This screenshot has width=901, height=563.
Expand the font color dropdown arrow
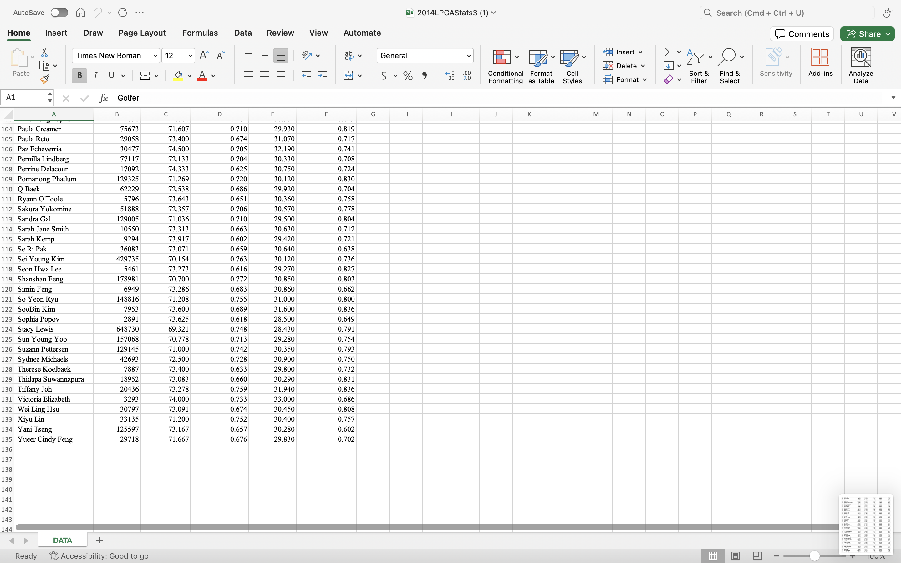pyautogui.click(x=213, y=76)
